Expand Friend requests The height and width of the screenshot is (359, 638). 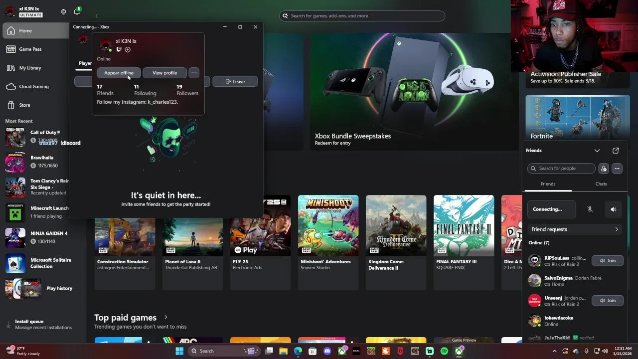click(575, 229)
